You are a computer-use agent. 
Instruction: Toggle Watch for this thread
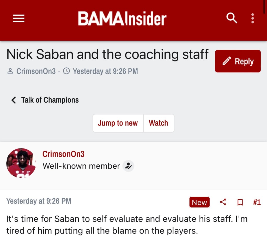[159, 123]
